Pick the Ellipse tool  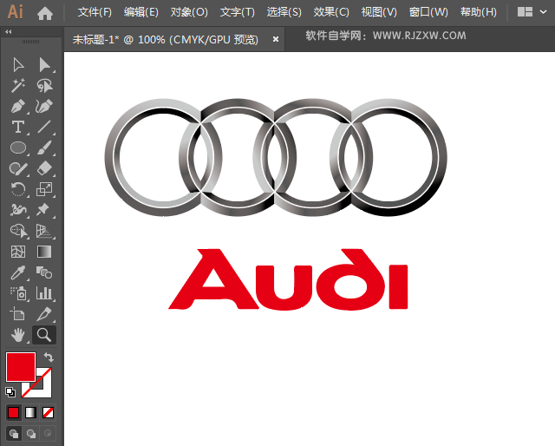pyautogui.click(x=18, y=148)
